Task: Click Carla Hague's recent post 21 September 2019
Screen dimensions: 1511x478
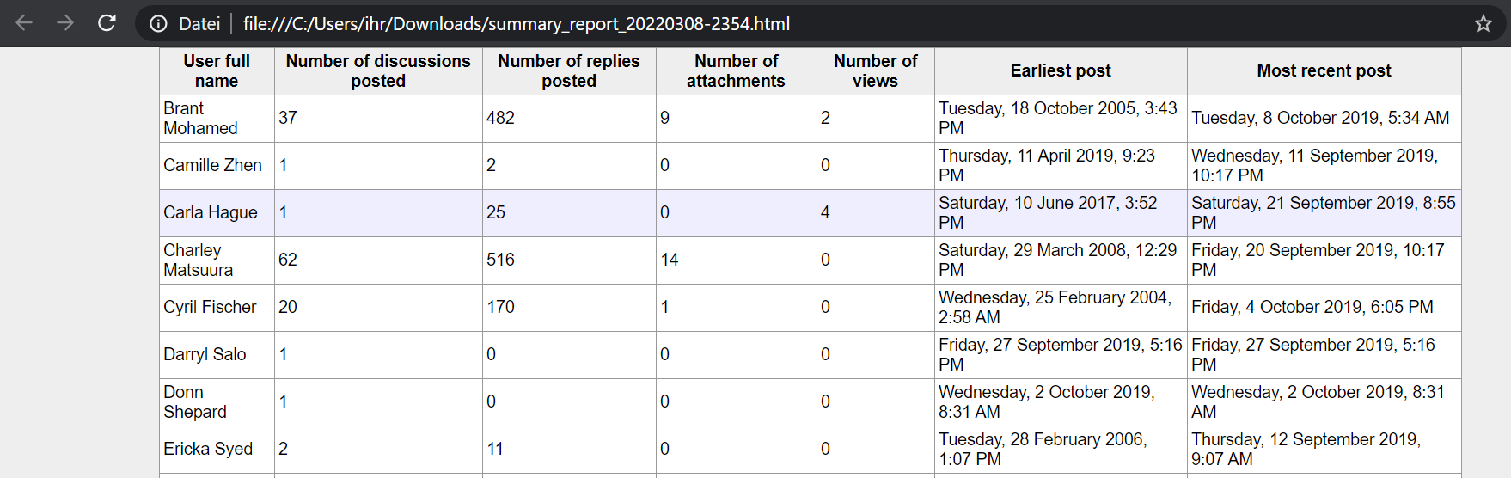Action: click(x=1324, y=213)
